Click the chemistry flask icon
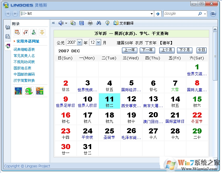Viewport: 222px width, 173px height. (x=34, y=32)
